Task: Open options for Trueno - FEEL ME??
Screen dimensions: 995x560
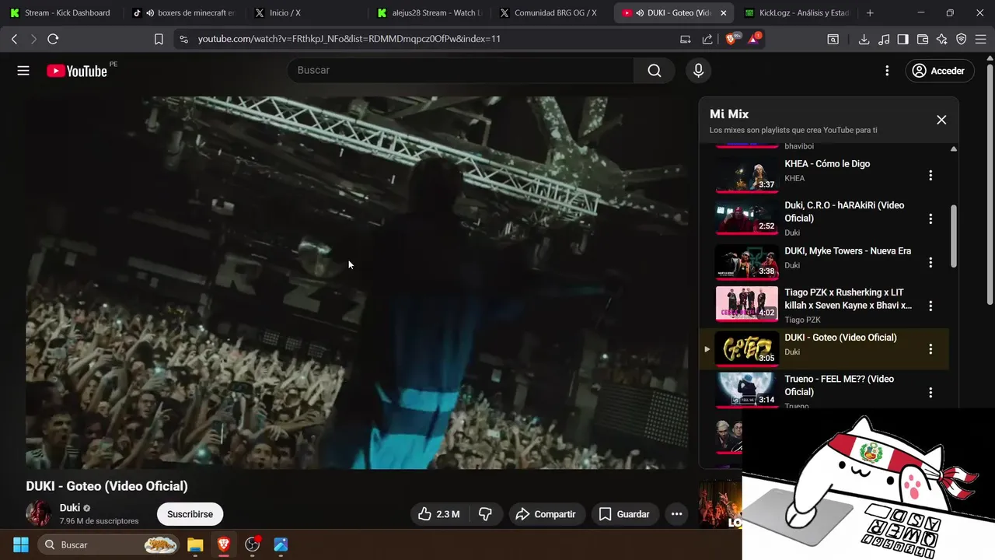Action: coord(930,393)
